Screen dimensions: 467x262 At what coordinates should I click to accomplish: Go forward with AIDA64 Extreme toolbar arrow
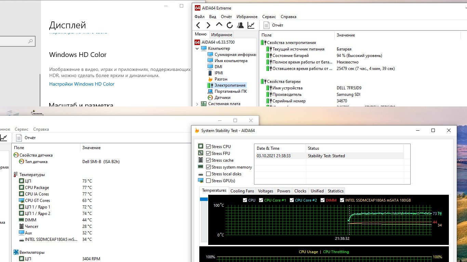click(208, 25)
